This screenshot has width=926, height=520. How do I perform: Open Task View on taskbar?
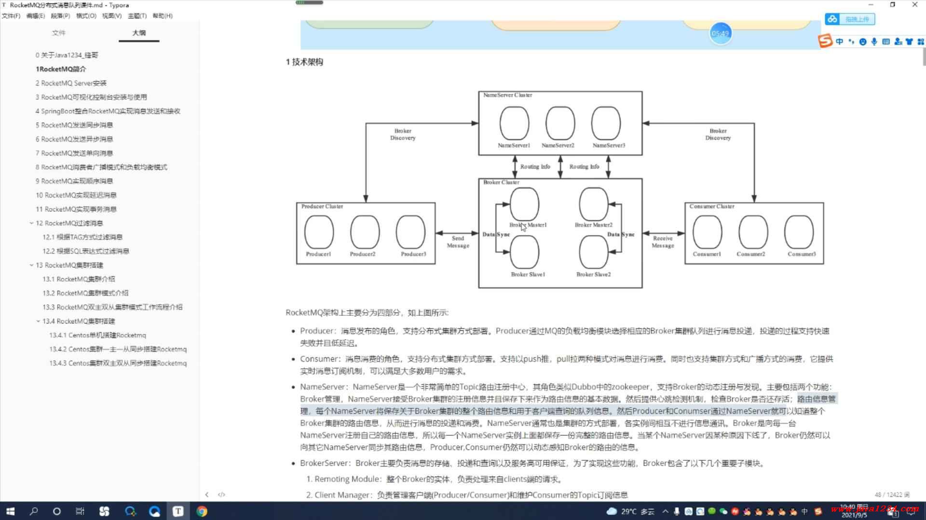(80, 511)
